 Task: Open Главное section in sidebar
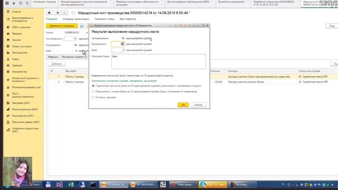click(x=16, y=12)
